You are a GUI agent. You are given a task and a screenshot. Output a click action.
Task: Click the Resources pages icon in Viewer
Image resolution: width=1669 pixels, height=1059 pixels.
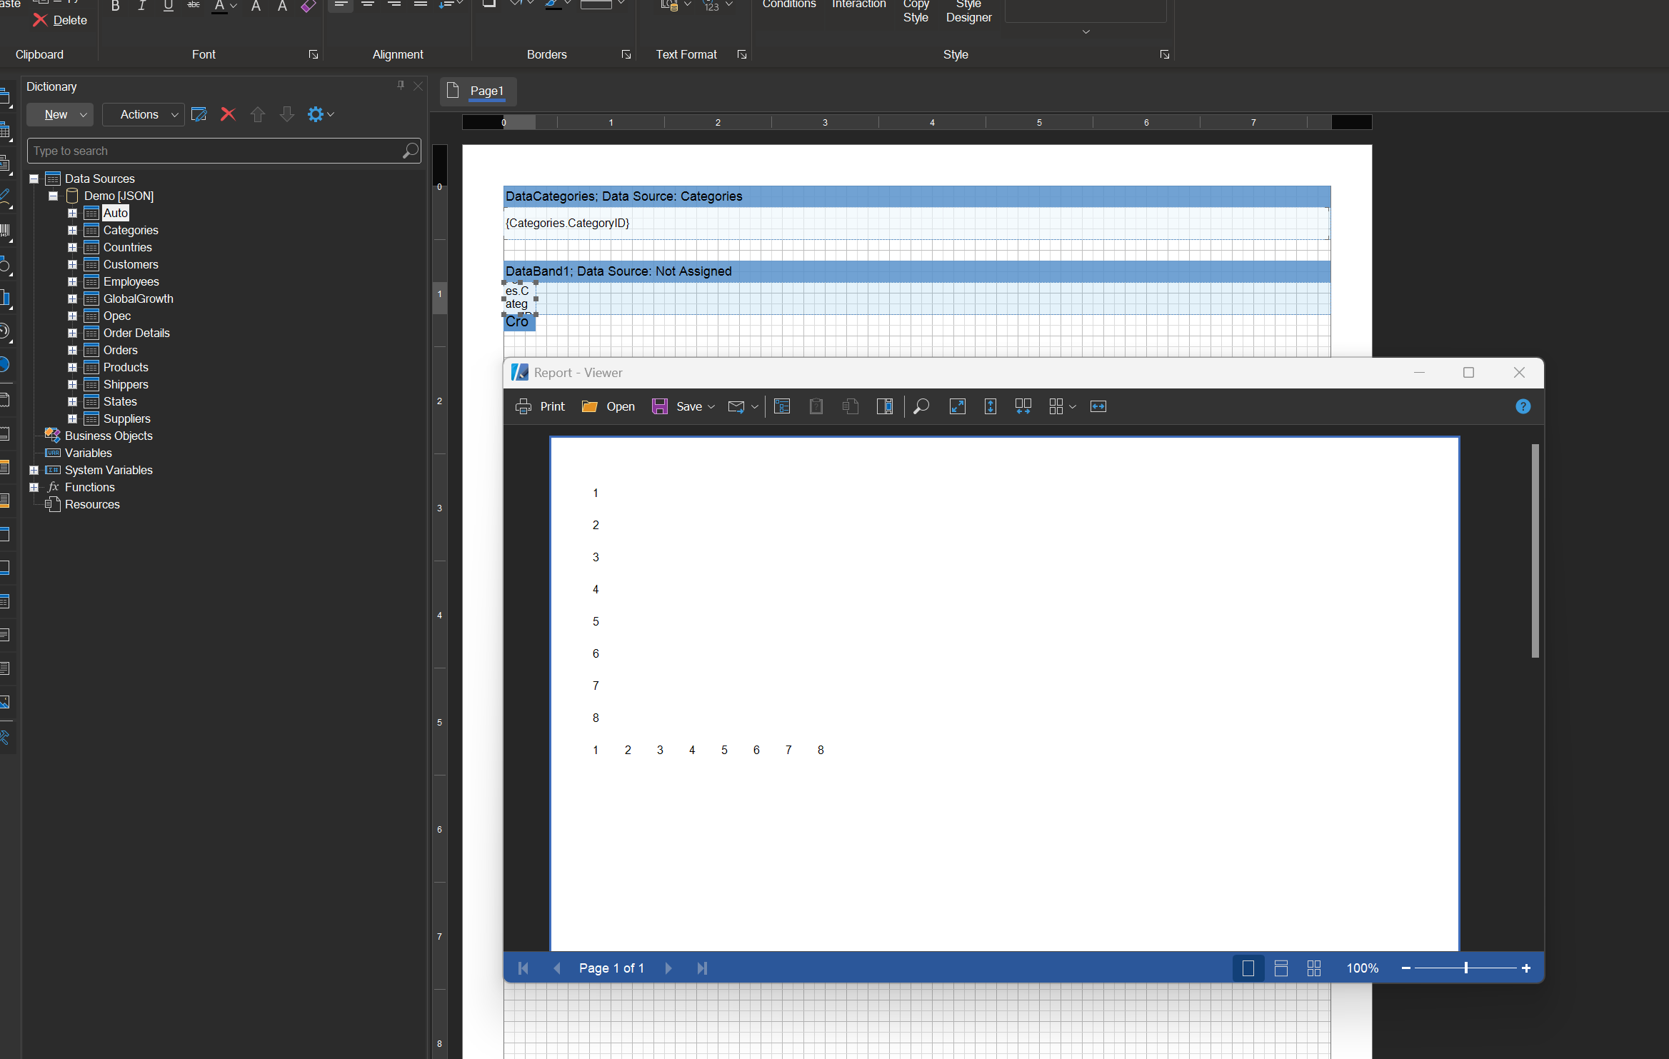point(850,406)
